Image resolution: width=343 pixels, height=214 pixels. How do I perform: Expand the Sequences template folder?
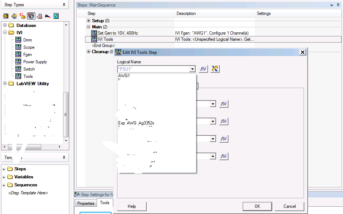[x=4, y=185]
